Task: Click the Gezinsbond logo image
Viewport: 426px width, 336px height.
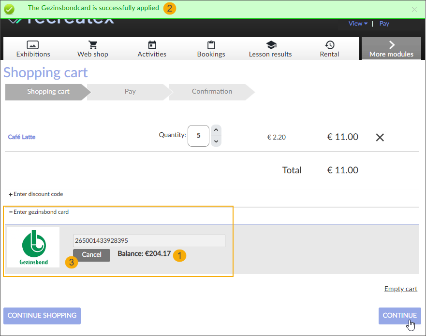Action: click(x=33, y=247)
